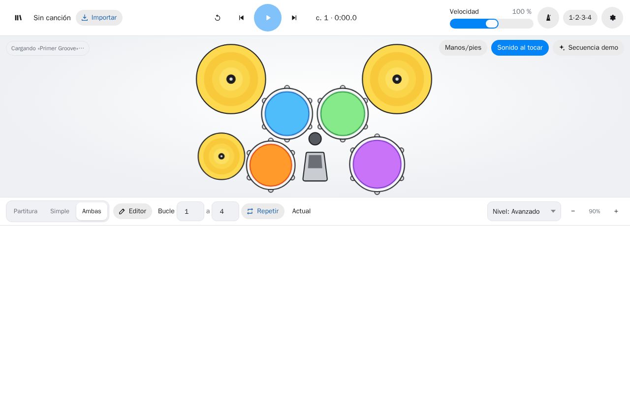
Task: Toggle the Editor mode
Action: click(132, 211)
